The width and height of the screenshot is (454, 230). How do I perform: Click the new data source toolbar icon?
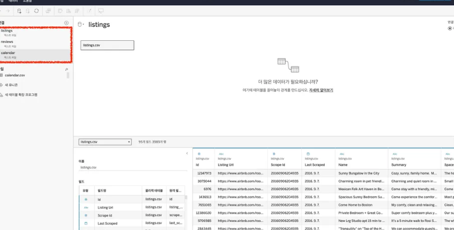(19, 11)
